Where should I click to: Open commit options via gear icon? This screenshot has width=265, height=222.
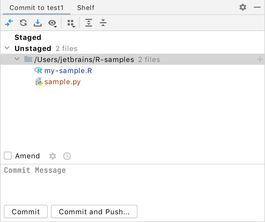coord(52,156)
